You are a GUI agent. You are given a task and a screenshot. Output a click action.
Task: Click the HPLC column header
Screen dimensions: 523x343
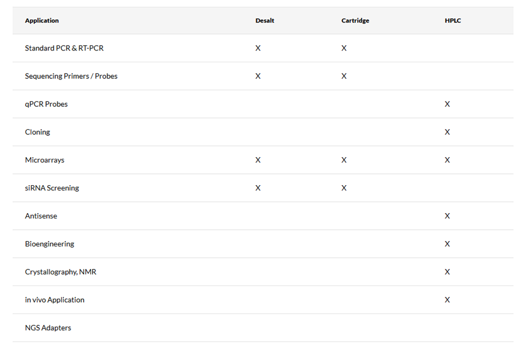click(452, 21)
